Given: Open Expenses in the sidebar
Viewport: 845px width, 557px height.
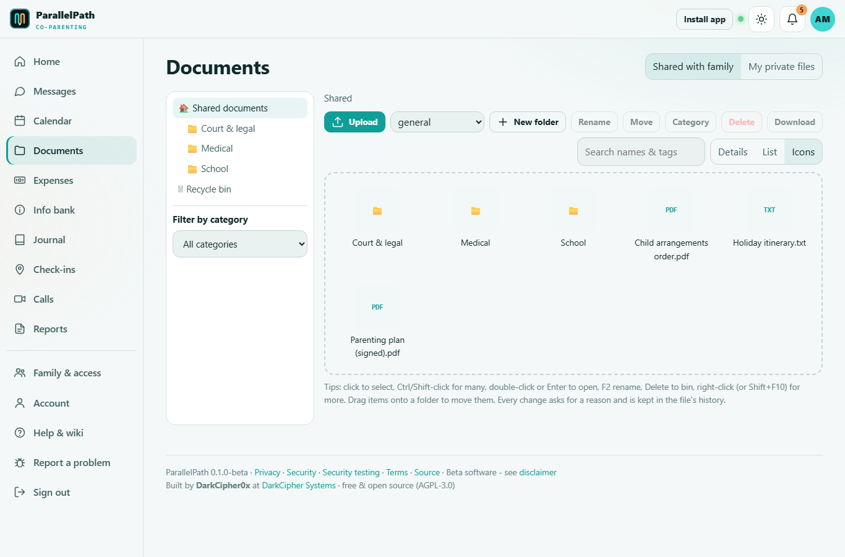Looking at the screenshot, I should tap(71, 180).
